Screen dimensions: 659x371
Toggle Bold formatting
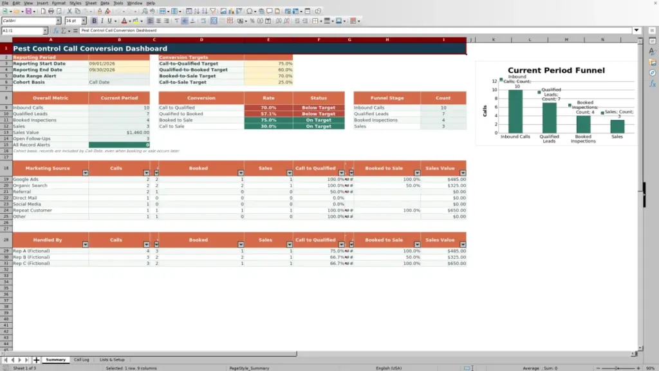pyautogui.click(x=94, y=21)
